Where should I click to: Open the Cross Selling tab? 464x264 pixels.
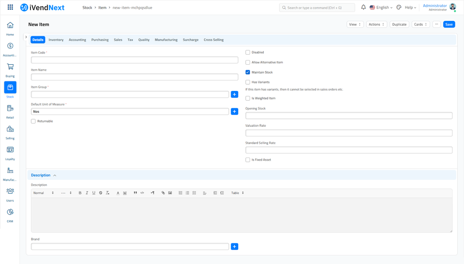pyautogui.click(x=213, y=40)
